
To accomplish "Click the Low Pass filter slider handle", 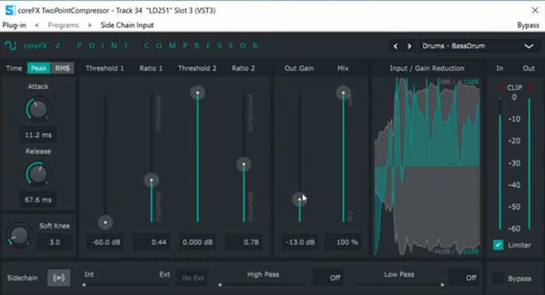I will [x=442, y=285].
